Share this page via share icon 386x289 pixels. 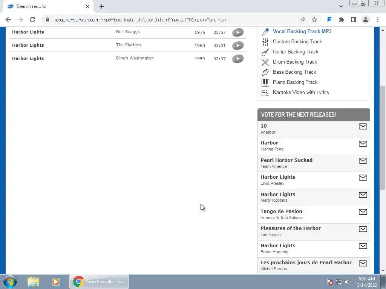(x=302, y=20)
